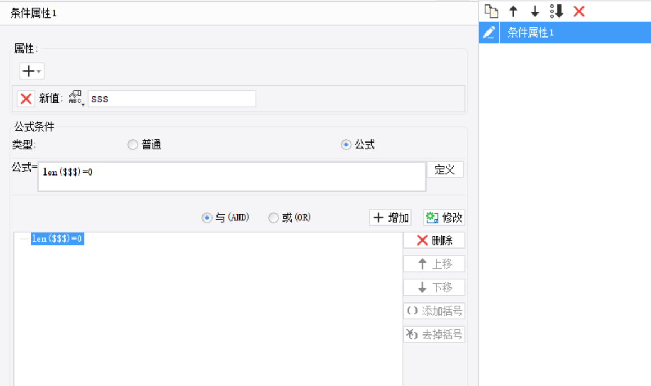This screenshot has height=386, width=651.
Task: Click the 定义 button
Action: coord(445,170)
